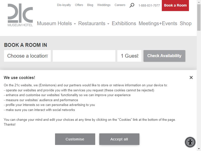This screenshot has width=201, height=151.
Task: Click the page vertical scrollbar thumb
Action: [199, 17]
